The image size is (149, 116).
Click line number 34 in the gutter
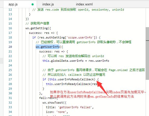click(10, 112)
